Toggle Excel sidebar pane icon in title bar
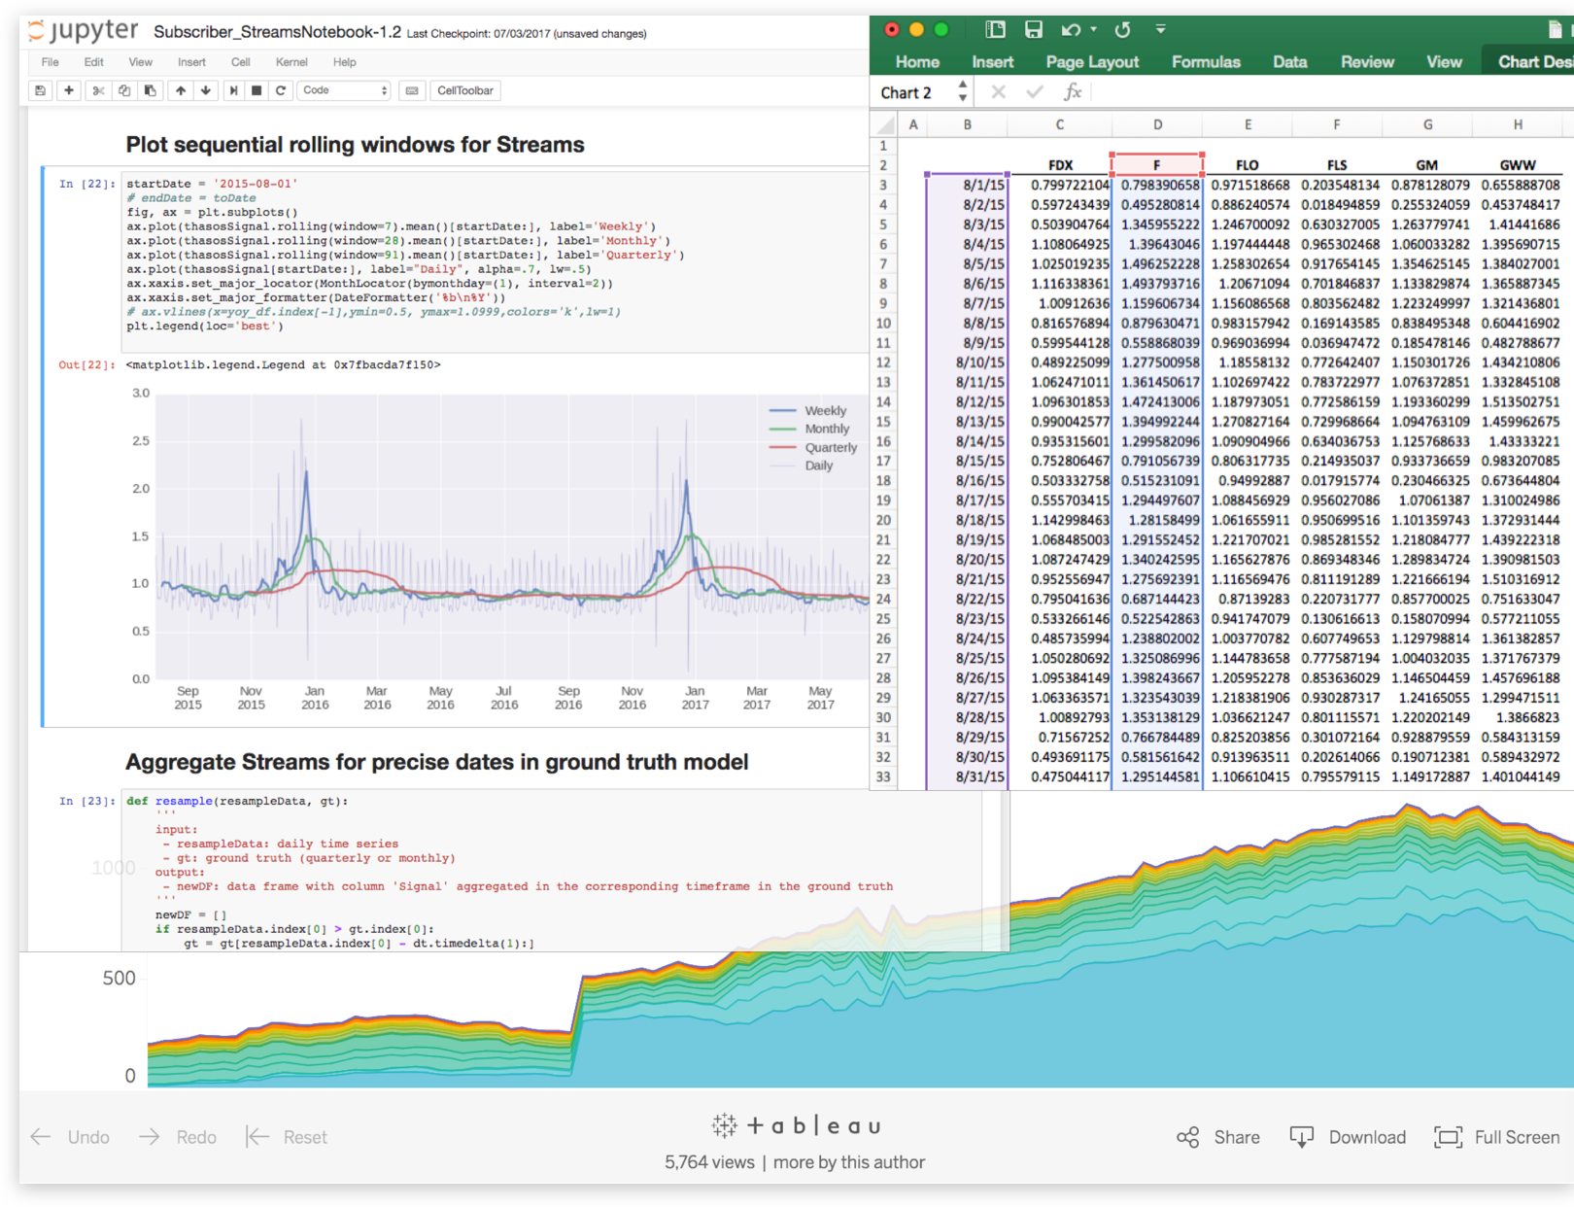 pyautogui.click(x=995, y=29)
